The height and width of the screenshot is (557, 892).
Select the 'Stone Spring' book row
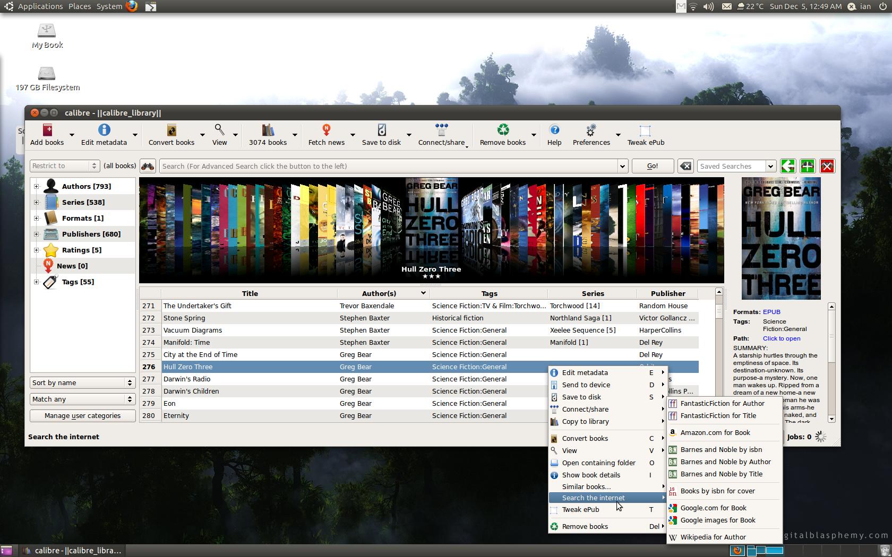(419, 318)
